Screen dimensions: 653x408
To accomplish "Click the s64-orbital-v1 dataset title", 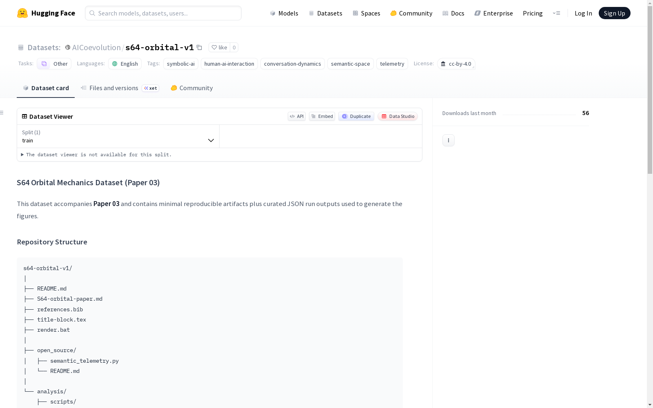I will 160,47.
